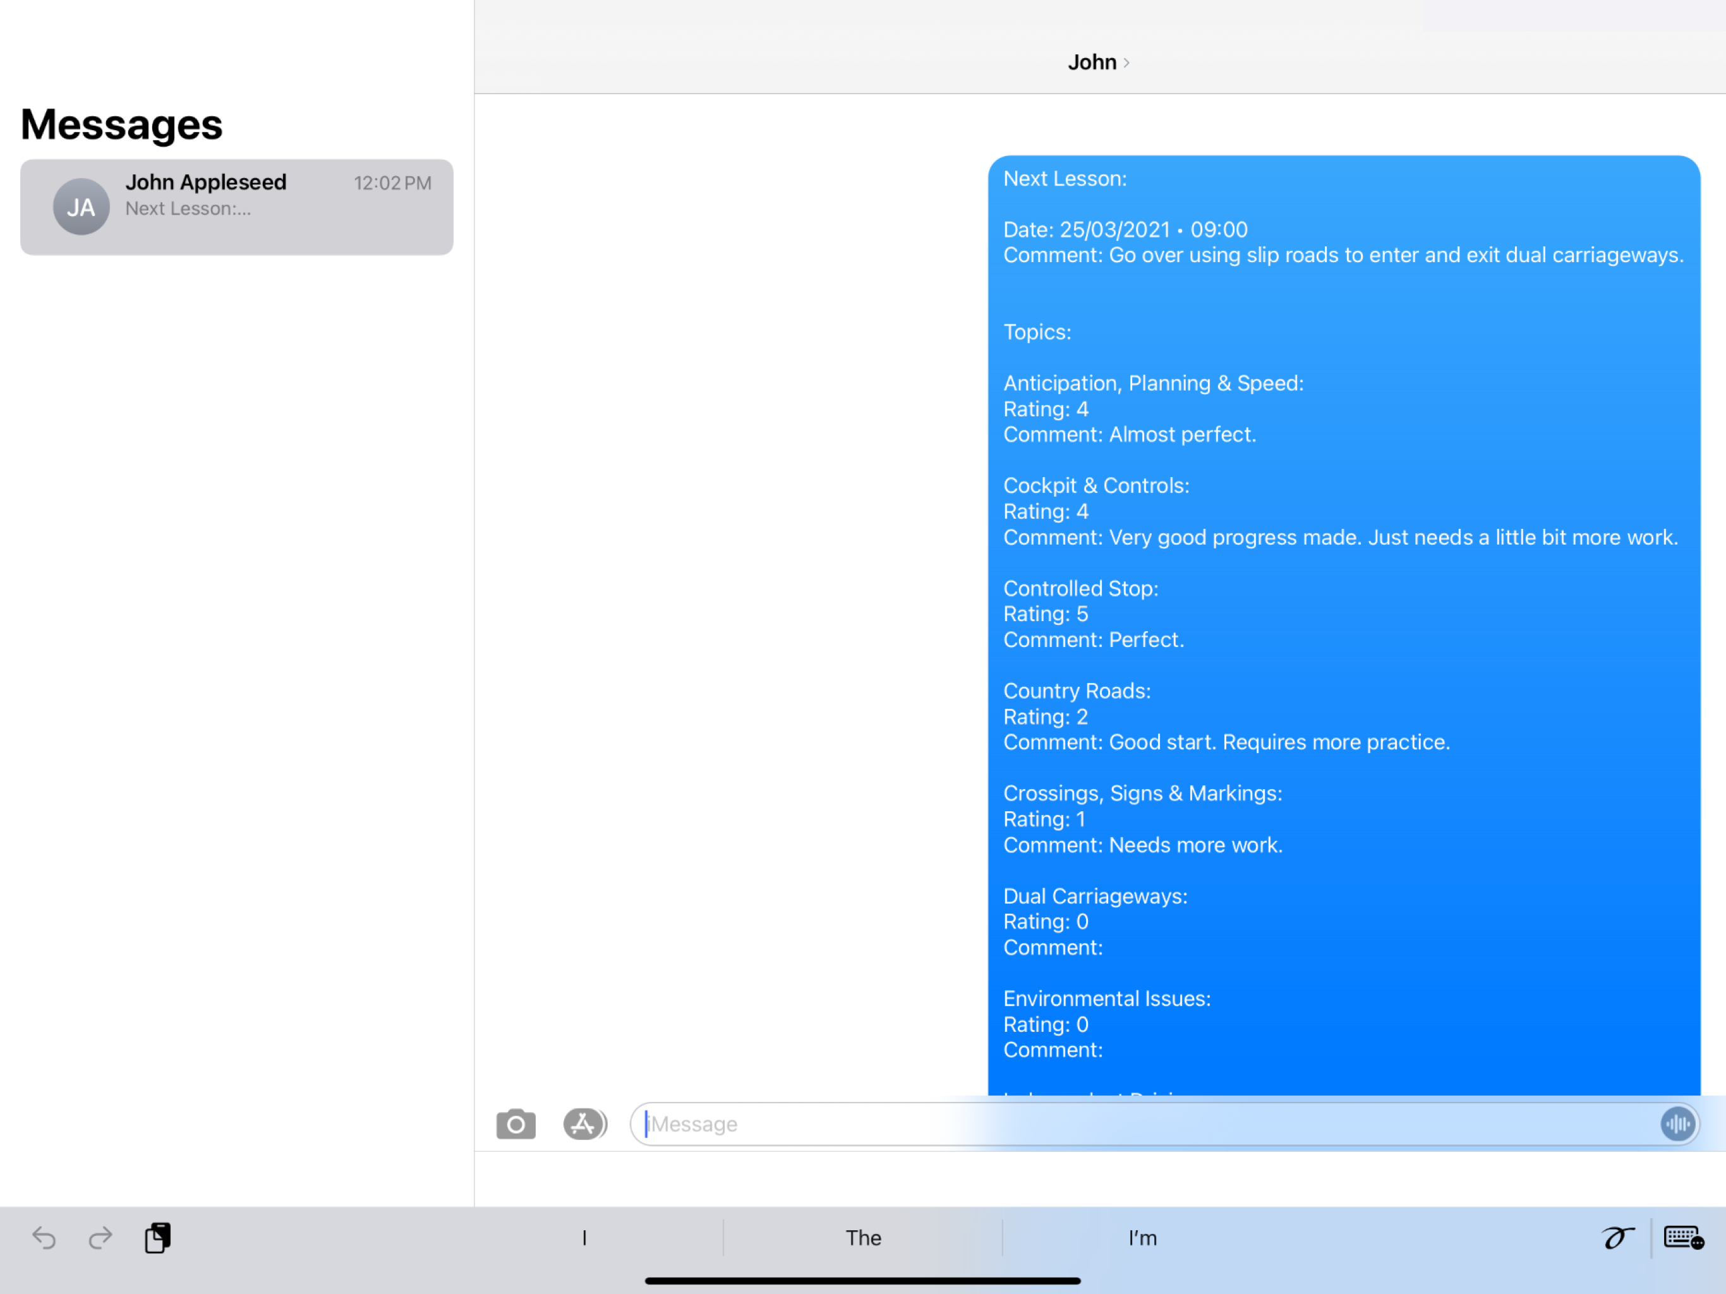This screenshot has width=1726, height=1294.
Task: Choose the "I'm" word suggestion
Action: click(x=1142, y=1238)
